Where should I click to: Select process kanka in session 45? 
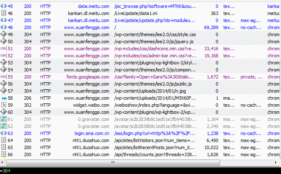pos(273,6)
